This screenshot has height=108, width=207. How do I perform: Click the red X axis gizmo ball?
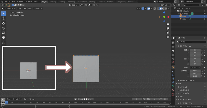point(168,17)
